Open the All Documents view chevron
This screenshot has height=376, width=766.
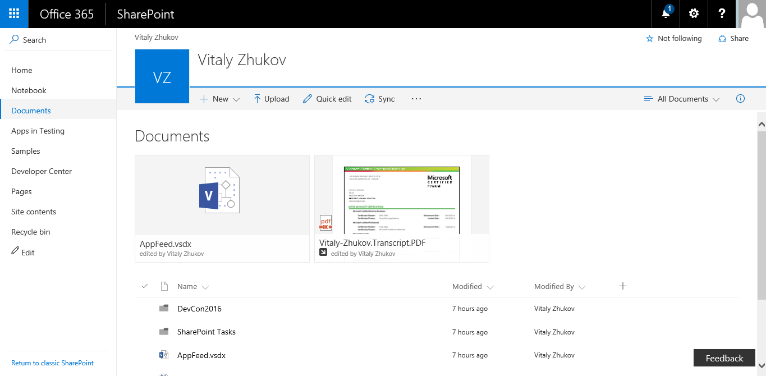click(716, 99)
